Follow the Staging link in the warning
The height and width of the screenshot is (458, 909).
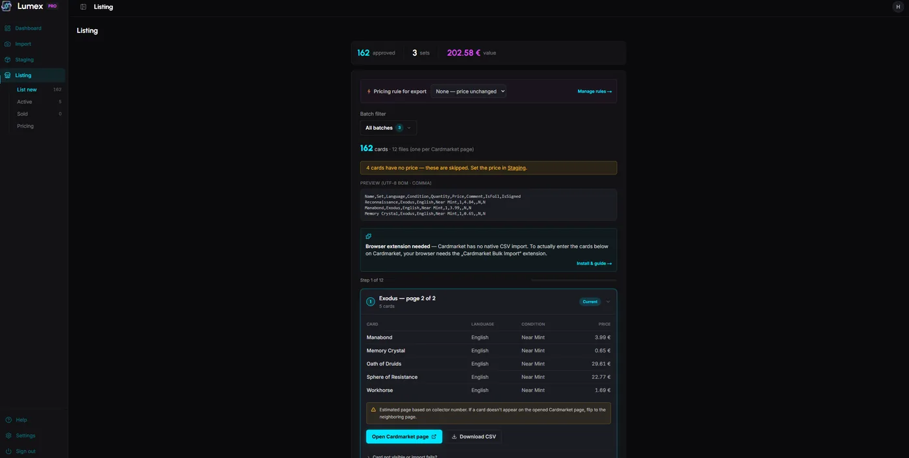516,168
